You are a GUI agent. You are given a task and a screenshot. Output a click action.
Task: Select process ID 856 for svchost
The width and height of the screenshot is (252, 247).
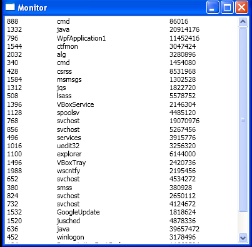pyautogui.click(x=13, y=129)
